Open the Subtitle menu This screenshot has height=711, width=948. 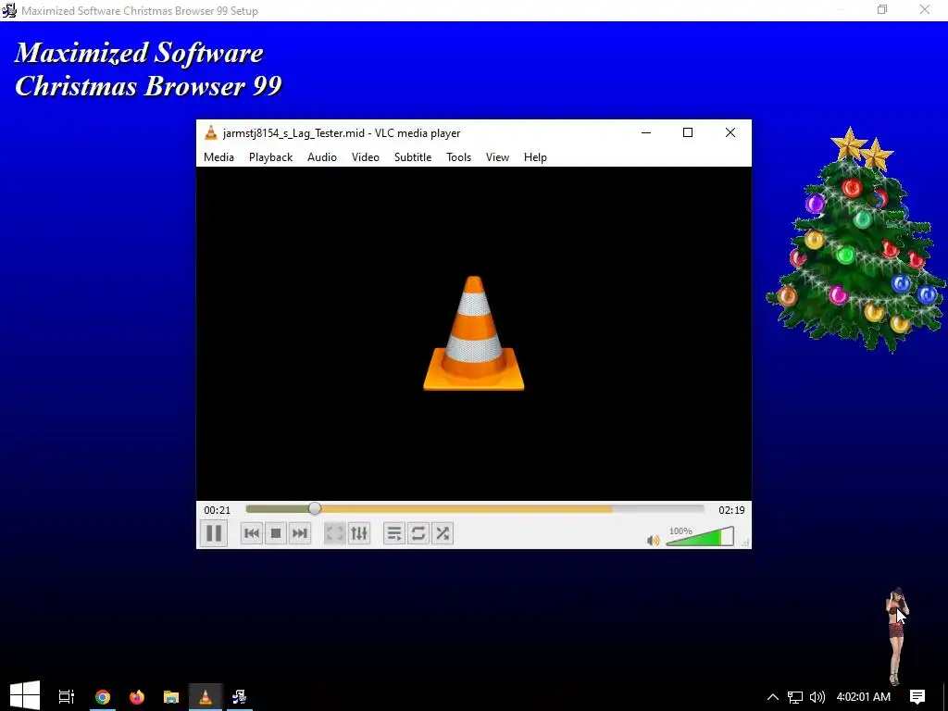pos(413,157)
